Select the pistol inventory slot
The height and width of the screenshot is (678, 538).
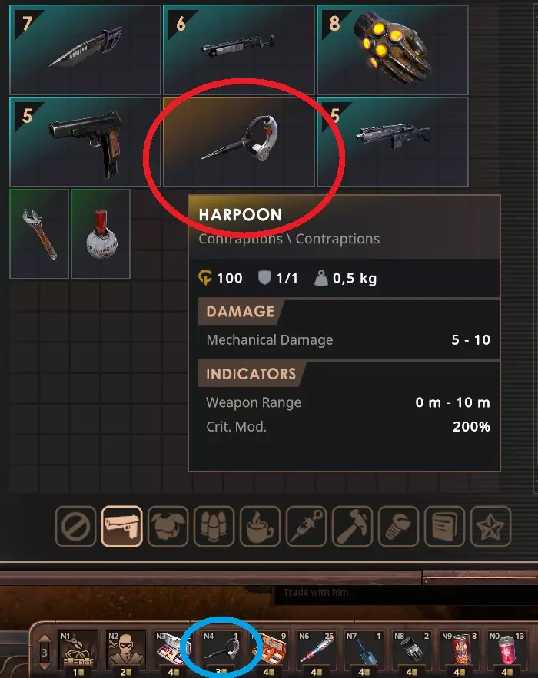click(85, 142)
